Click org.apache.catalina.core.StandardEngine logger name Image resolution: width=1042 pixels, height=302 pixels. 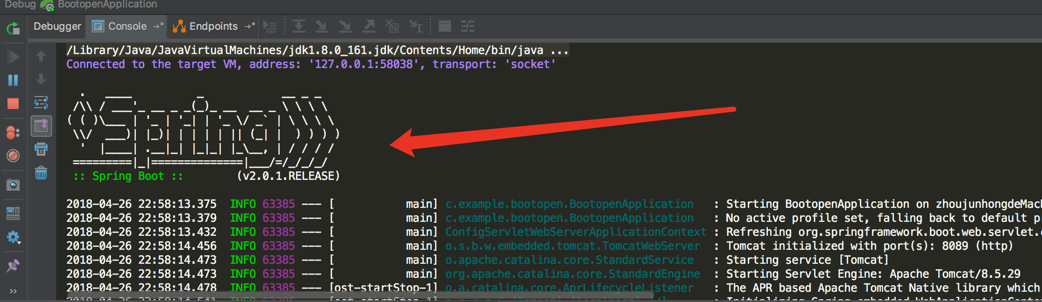[573, 274]
